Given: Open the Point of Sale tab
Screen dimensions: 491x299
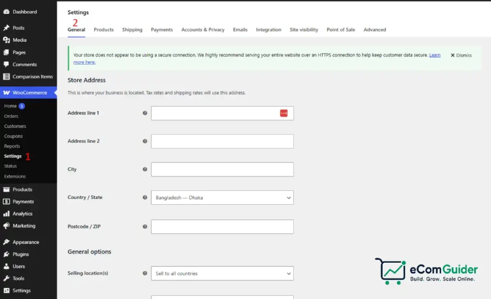Looking at the screenshot, I should (x=341, y=30).
